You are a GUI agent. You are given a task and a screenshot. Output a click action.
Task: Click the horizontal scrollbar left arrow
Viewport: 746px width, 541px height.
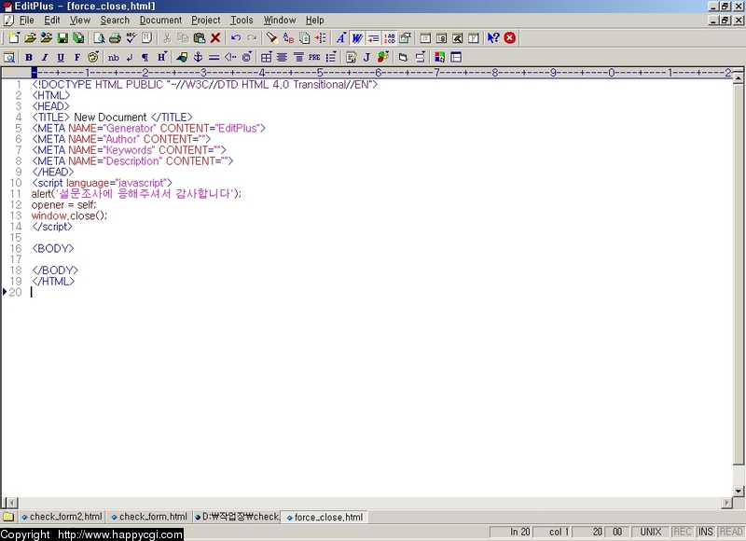[13, 503]
